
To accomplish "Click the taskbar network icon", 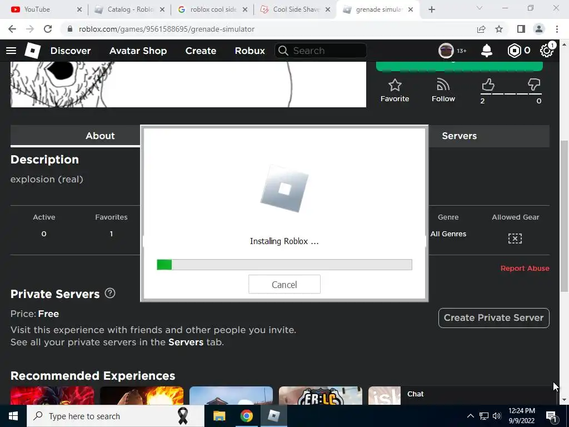I will tap(484, 416).
